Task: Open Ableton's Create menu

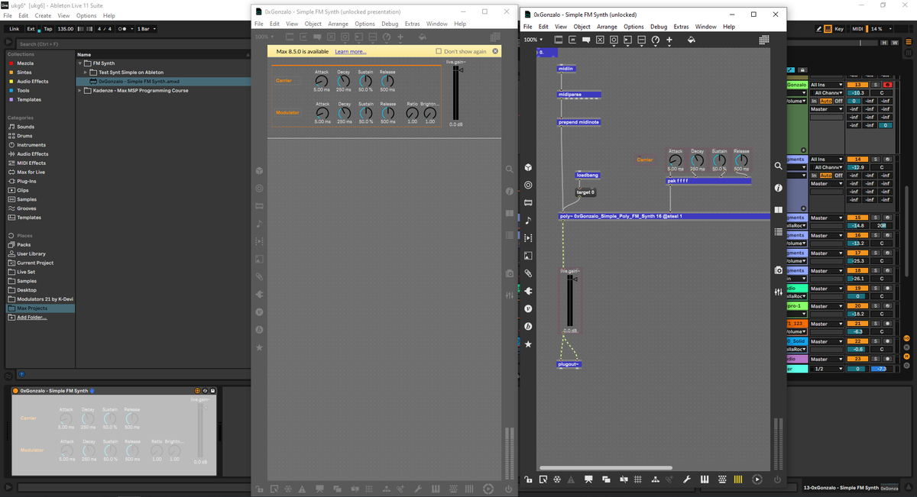Action: tap(43, 15)
